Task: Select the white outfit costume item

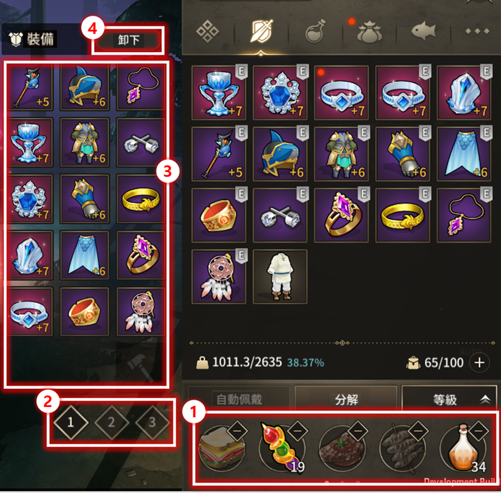Action: (x=280, y=277)
